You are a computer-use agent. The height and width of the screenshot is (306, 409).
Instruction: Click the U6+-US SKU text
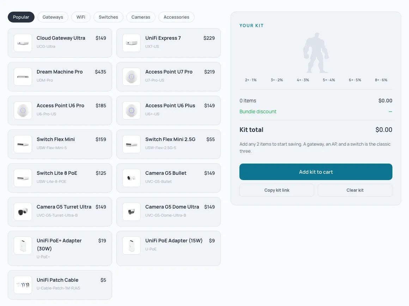152,114
